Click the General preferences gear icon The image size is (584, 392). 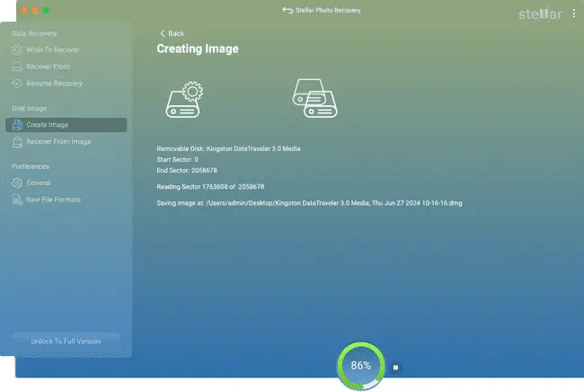click(17, 183)
